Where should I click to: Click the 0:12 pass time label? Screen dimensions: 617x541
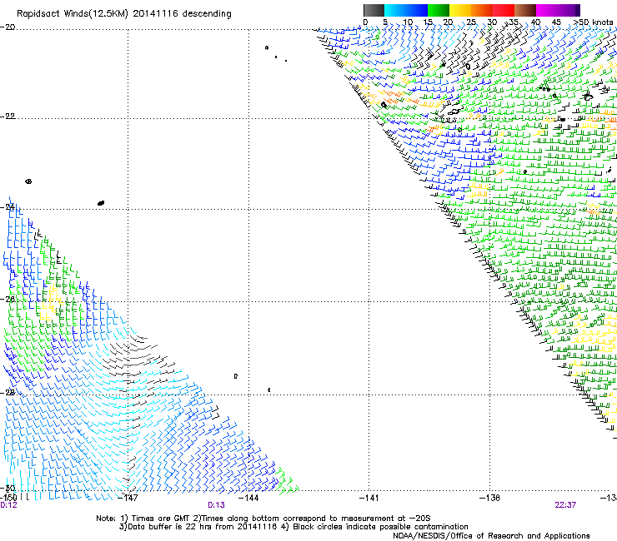click(8, 505)
